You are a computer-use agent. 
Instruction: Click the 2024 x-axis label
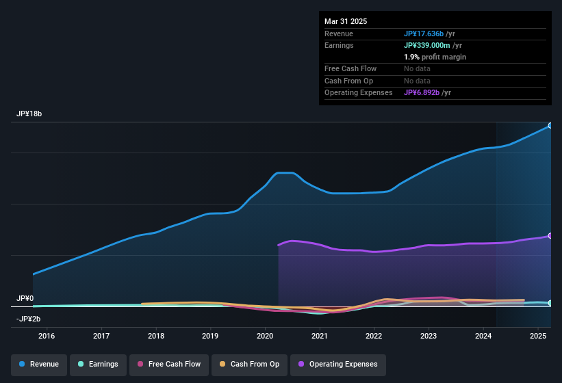click(483, 336)
